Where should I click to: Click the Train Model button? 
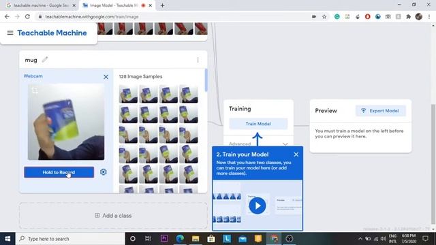[x=258, y=124]
